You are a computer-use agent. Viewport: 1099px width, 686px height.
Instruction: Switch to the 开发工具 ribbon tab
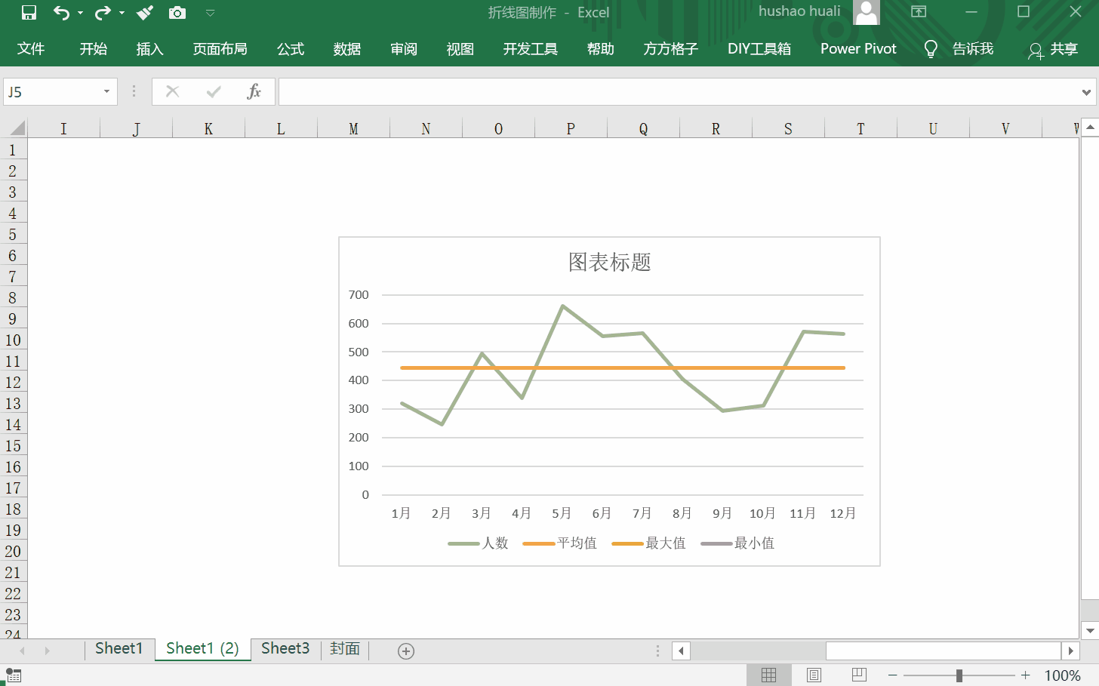click(x=531, y=49)
